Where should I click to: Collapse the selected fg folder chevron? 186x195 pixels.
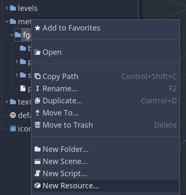12,35
